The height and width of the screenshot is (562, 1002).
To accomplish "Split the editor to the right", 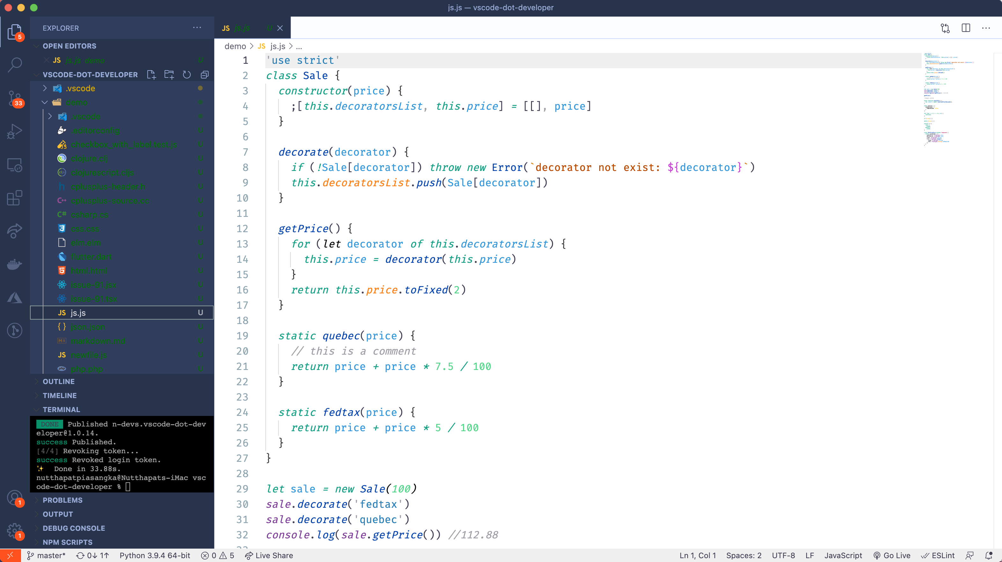I will [x=965, y=28].
